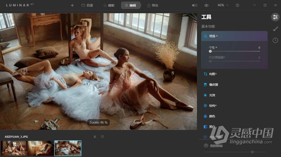Click the 颜色 color circles icon
The height and width of the screenshot is (157, 281).
205,116
